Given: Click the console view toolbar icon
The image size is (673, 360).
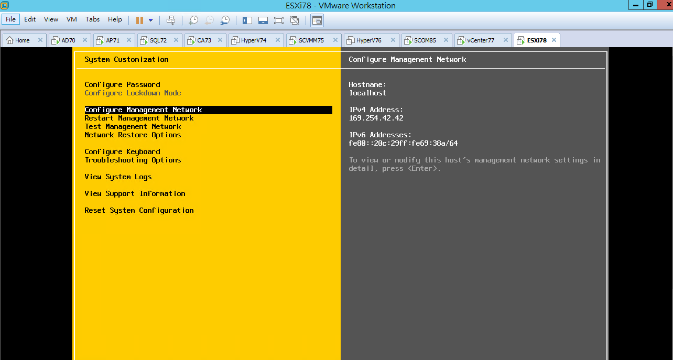Looking at the screenshot, I should 317,20.
